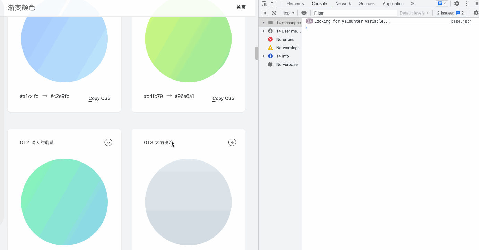This screenshot has height=250, width=479.
Task: Switch to the Console tab
Action: (319, 3)
